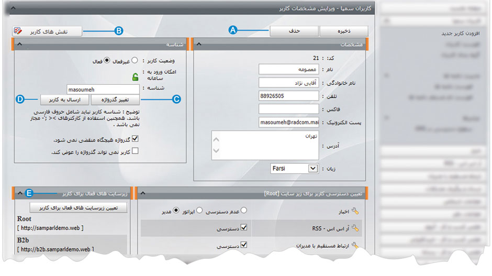Enable 'کاربر نمی تواند گذرواژه را عوض کند' checkbox
Viewport: 492px width, 276px height.
pyautogui.click(x=136, y=151)
